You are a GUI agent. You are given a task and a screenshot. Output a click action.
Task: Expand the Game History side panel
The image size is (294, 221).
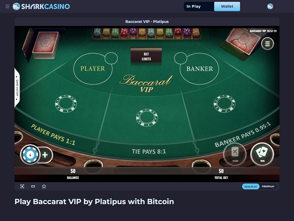click(x=17, y=87)
